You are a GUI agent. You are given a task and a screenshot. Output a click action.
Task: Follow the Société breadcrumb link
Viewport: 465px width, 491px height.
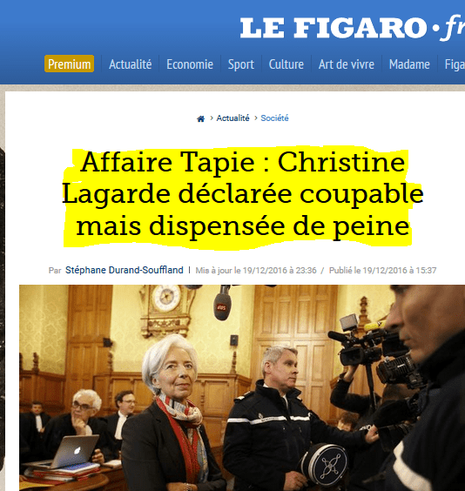coord(274,118)
